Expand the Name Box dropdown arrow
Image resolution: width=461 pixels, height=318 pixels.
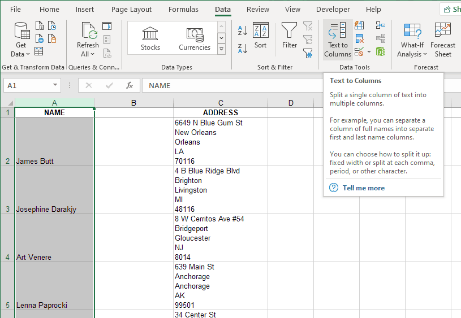click(x=55, y=85)
